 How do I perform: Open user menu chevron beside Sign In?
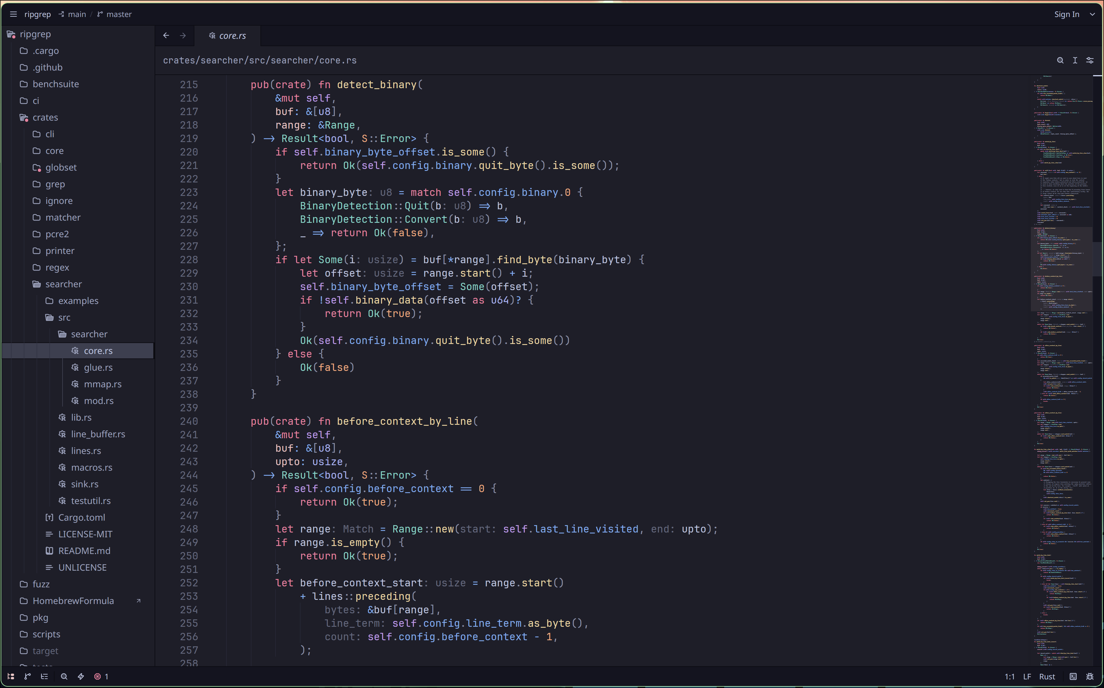click(x=1092, y=14)
